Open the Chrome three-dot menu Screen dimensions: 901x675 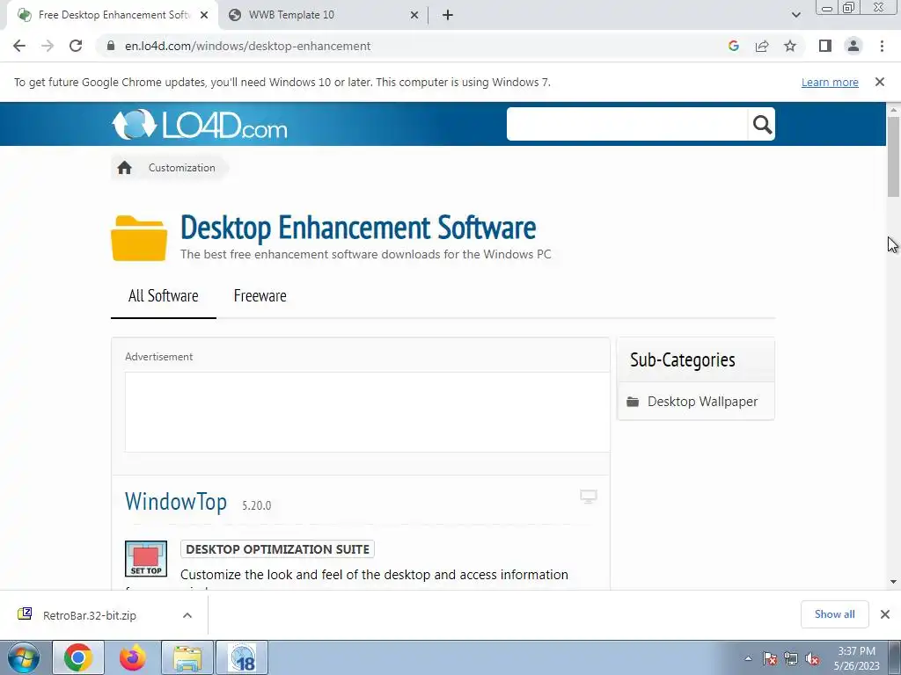[882, 46]
